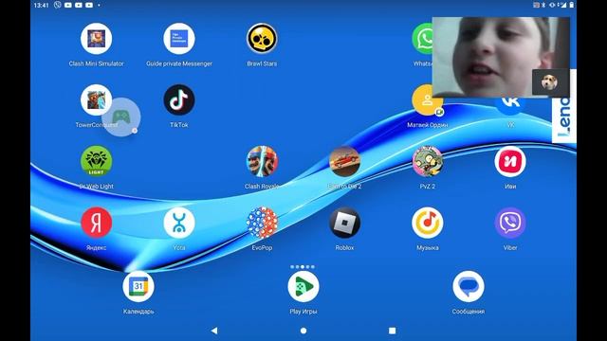Open Clash Royale game
607x341 pixels.
tap(262, 161)
